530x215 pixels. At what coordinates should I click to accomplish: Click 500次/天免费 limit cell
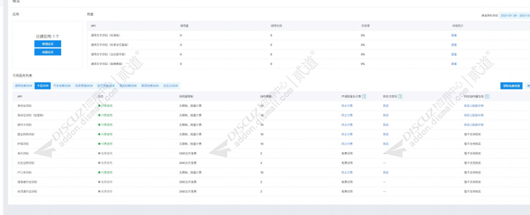point(188,153)
